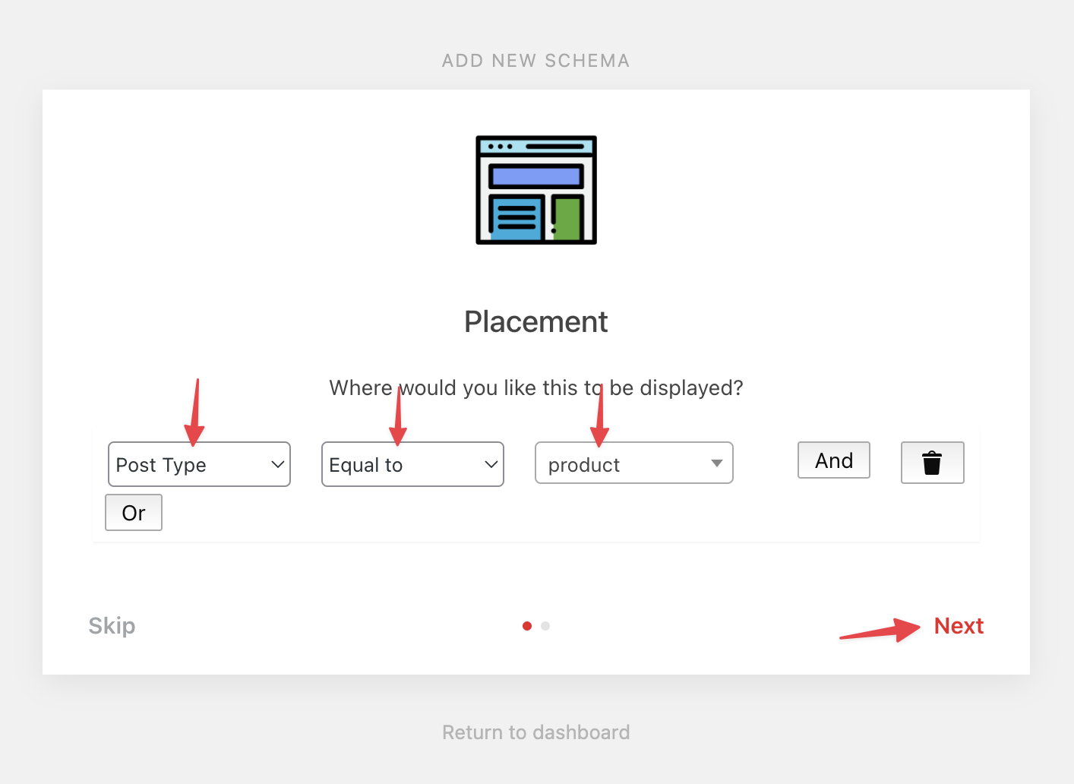The image size is (1074, 784).
Task: Click the Placement heading text
Action: tap(536, 322)
